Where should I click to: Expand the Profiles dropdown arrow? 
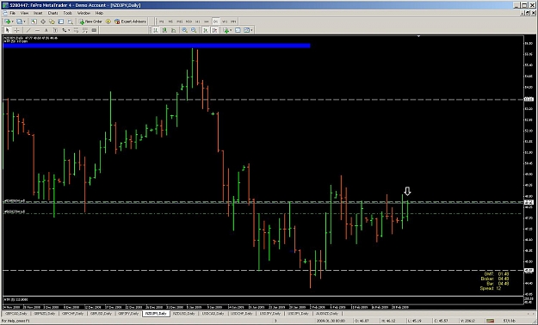click(25, 21)
